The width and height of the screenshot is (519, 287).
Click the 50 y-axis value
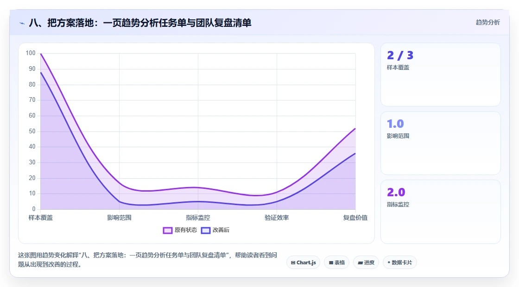pos(32,131)
